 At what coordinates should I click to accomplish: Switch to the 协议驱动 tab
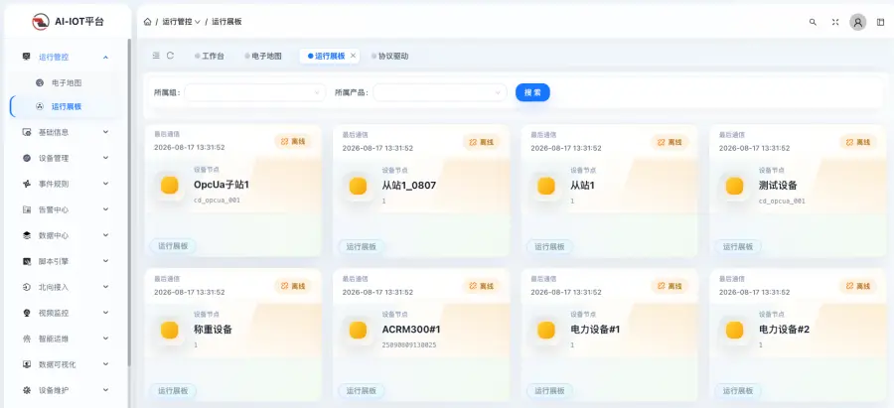pos(390,56)
